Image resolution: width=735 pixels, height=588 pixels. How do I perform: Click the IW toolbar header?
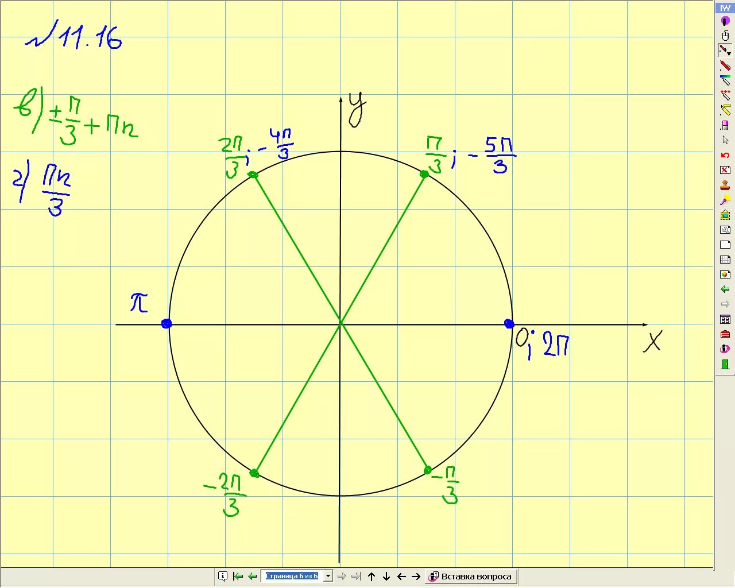click(725, 8)
